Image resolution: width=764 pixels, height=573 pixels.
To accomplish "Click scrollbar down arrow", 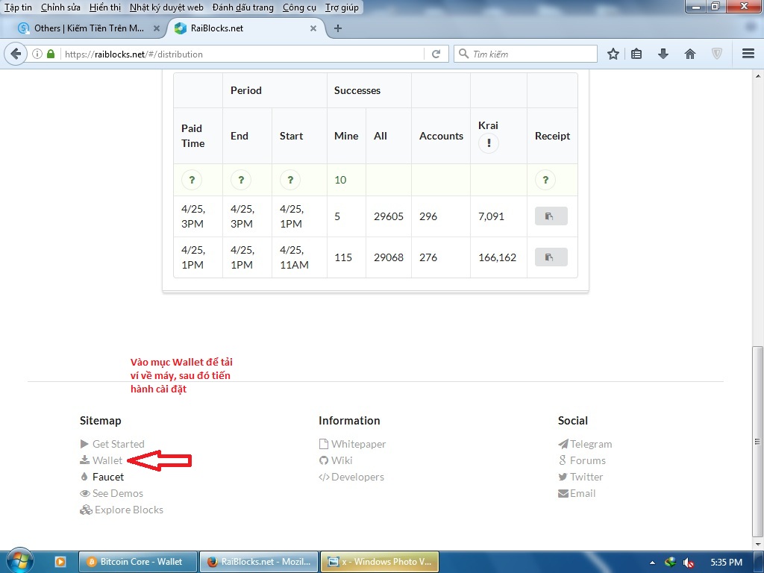I will pos(758,544).
